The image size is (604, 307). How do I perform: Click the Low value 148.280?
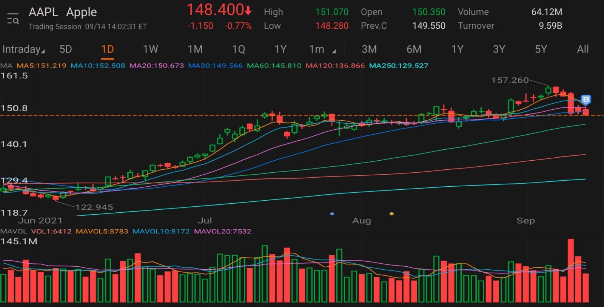click(332, 26)
